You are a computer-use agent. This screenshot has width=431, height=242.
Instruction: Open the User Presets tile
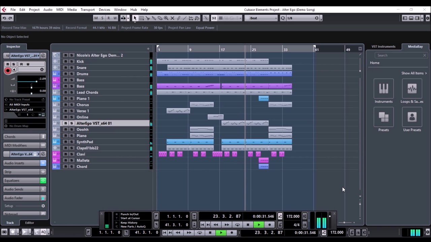tap(412, 117)
